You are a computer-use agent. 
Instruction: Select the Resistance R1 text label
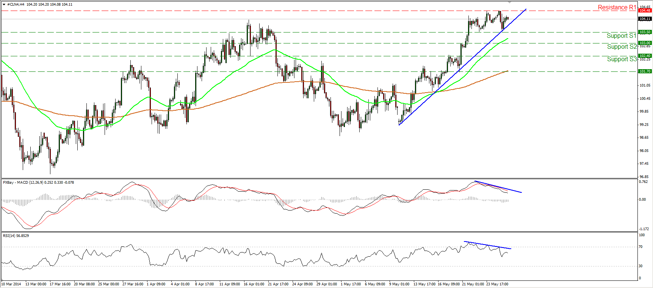pos(617,7)
